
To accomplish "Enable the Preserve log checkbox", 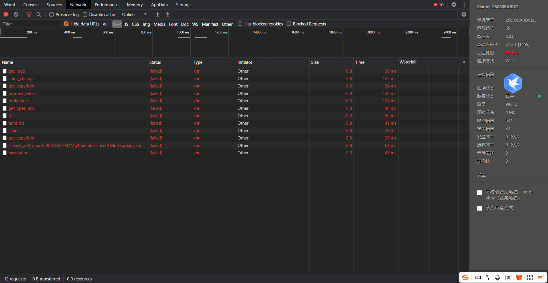I will click(x=52, y=15).
